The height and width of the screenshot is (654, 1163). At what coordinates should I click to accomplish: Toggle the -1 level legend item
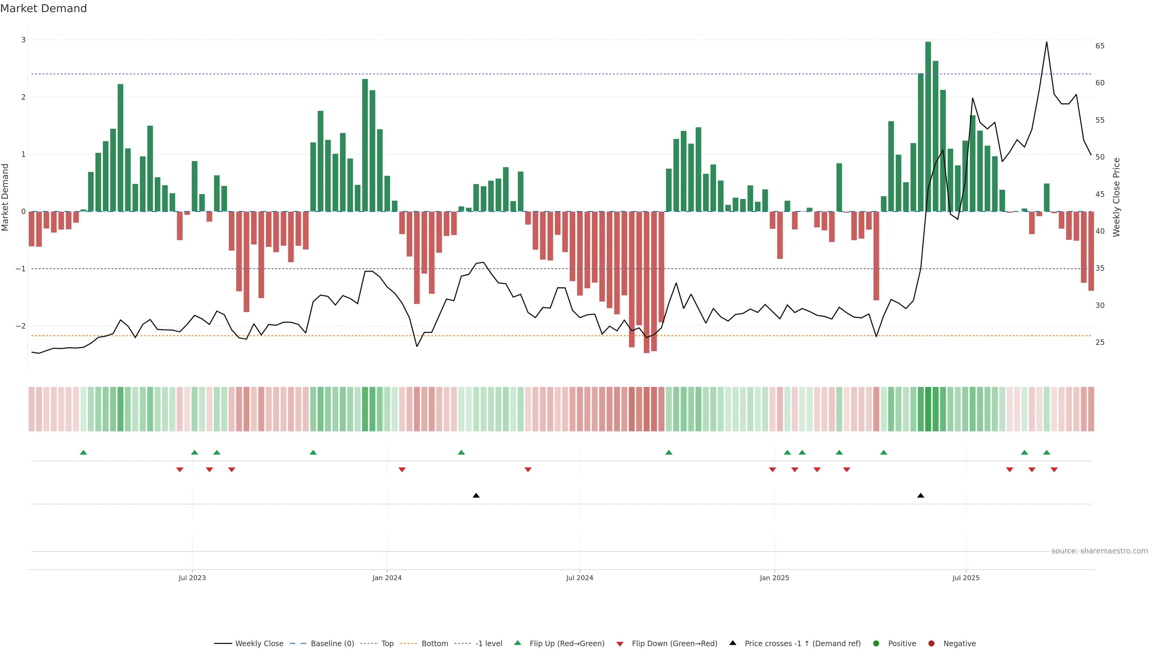click(489, 643)
